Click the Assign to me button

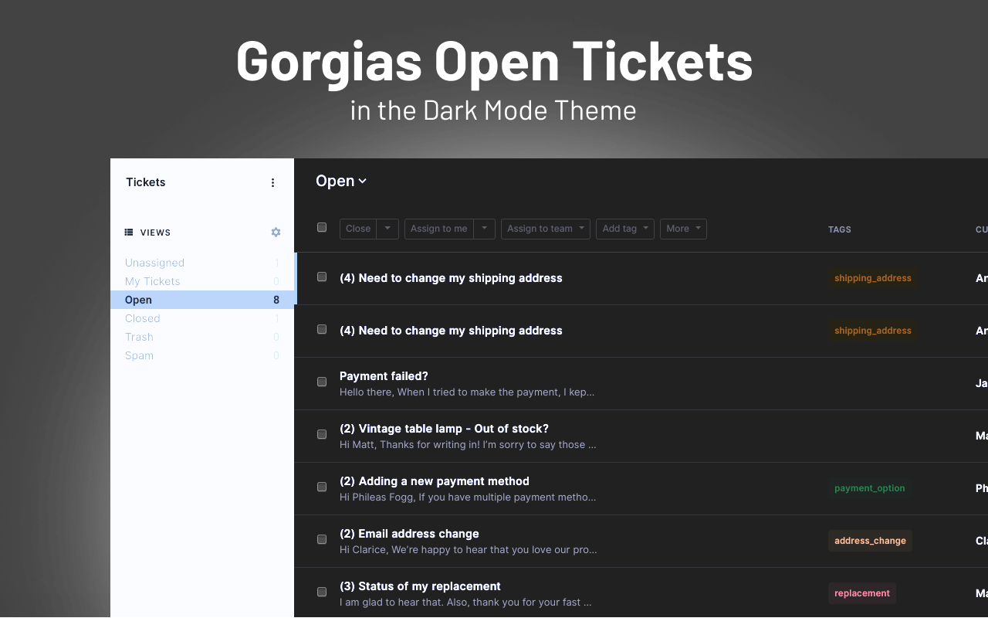438,229
